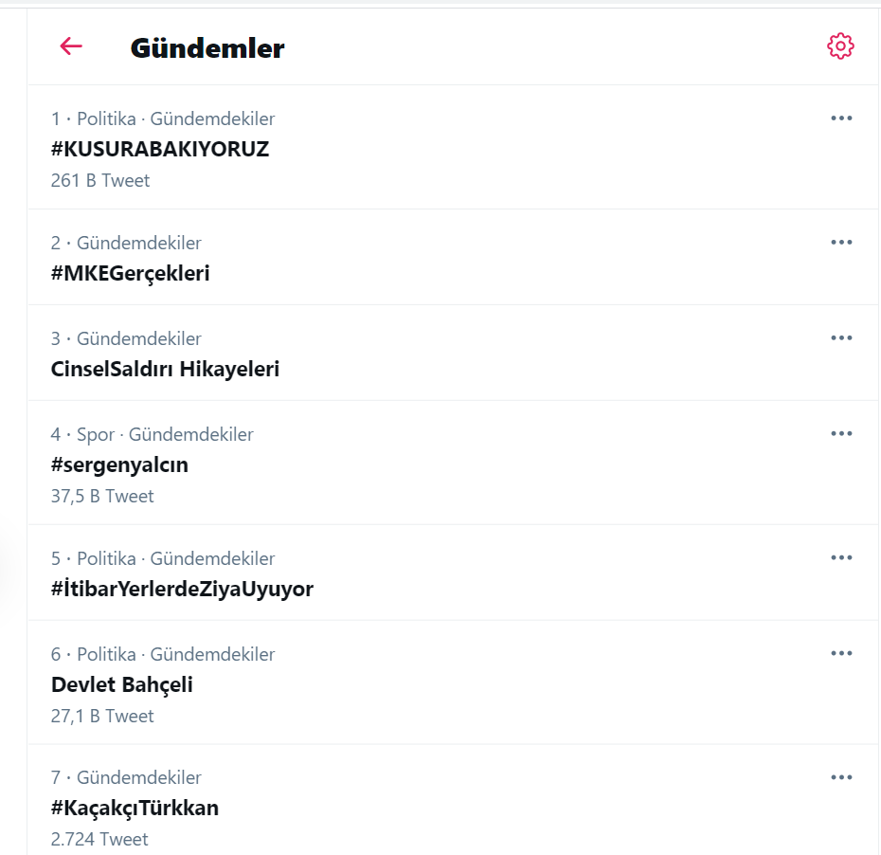
Task: Open the #MKEGerçekleri trend
Action: tap(131, 273)
